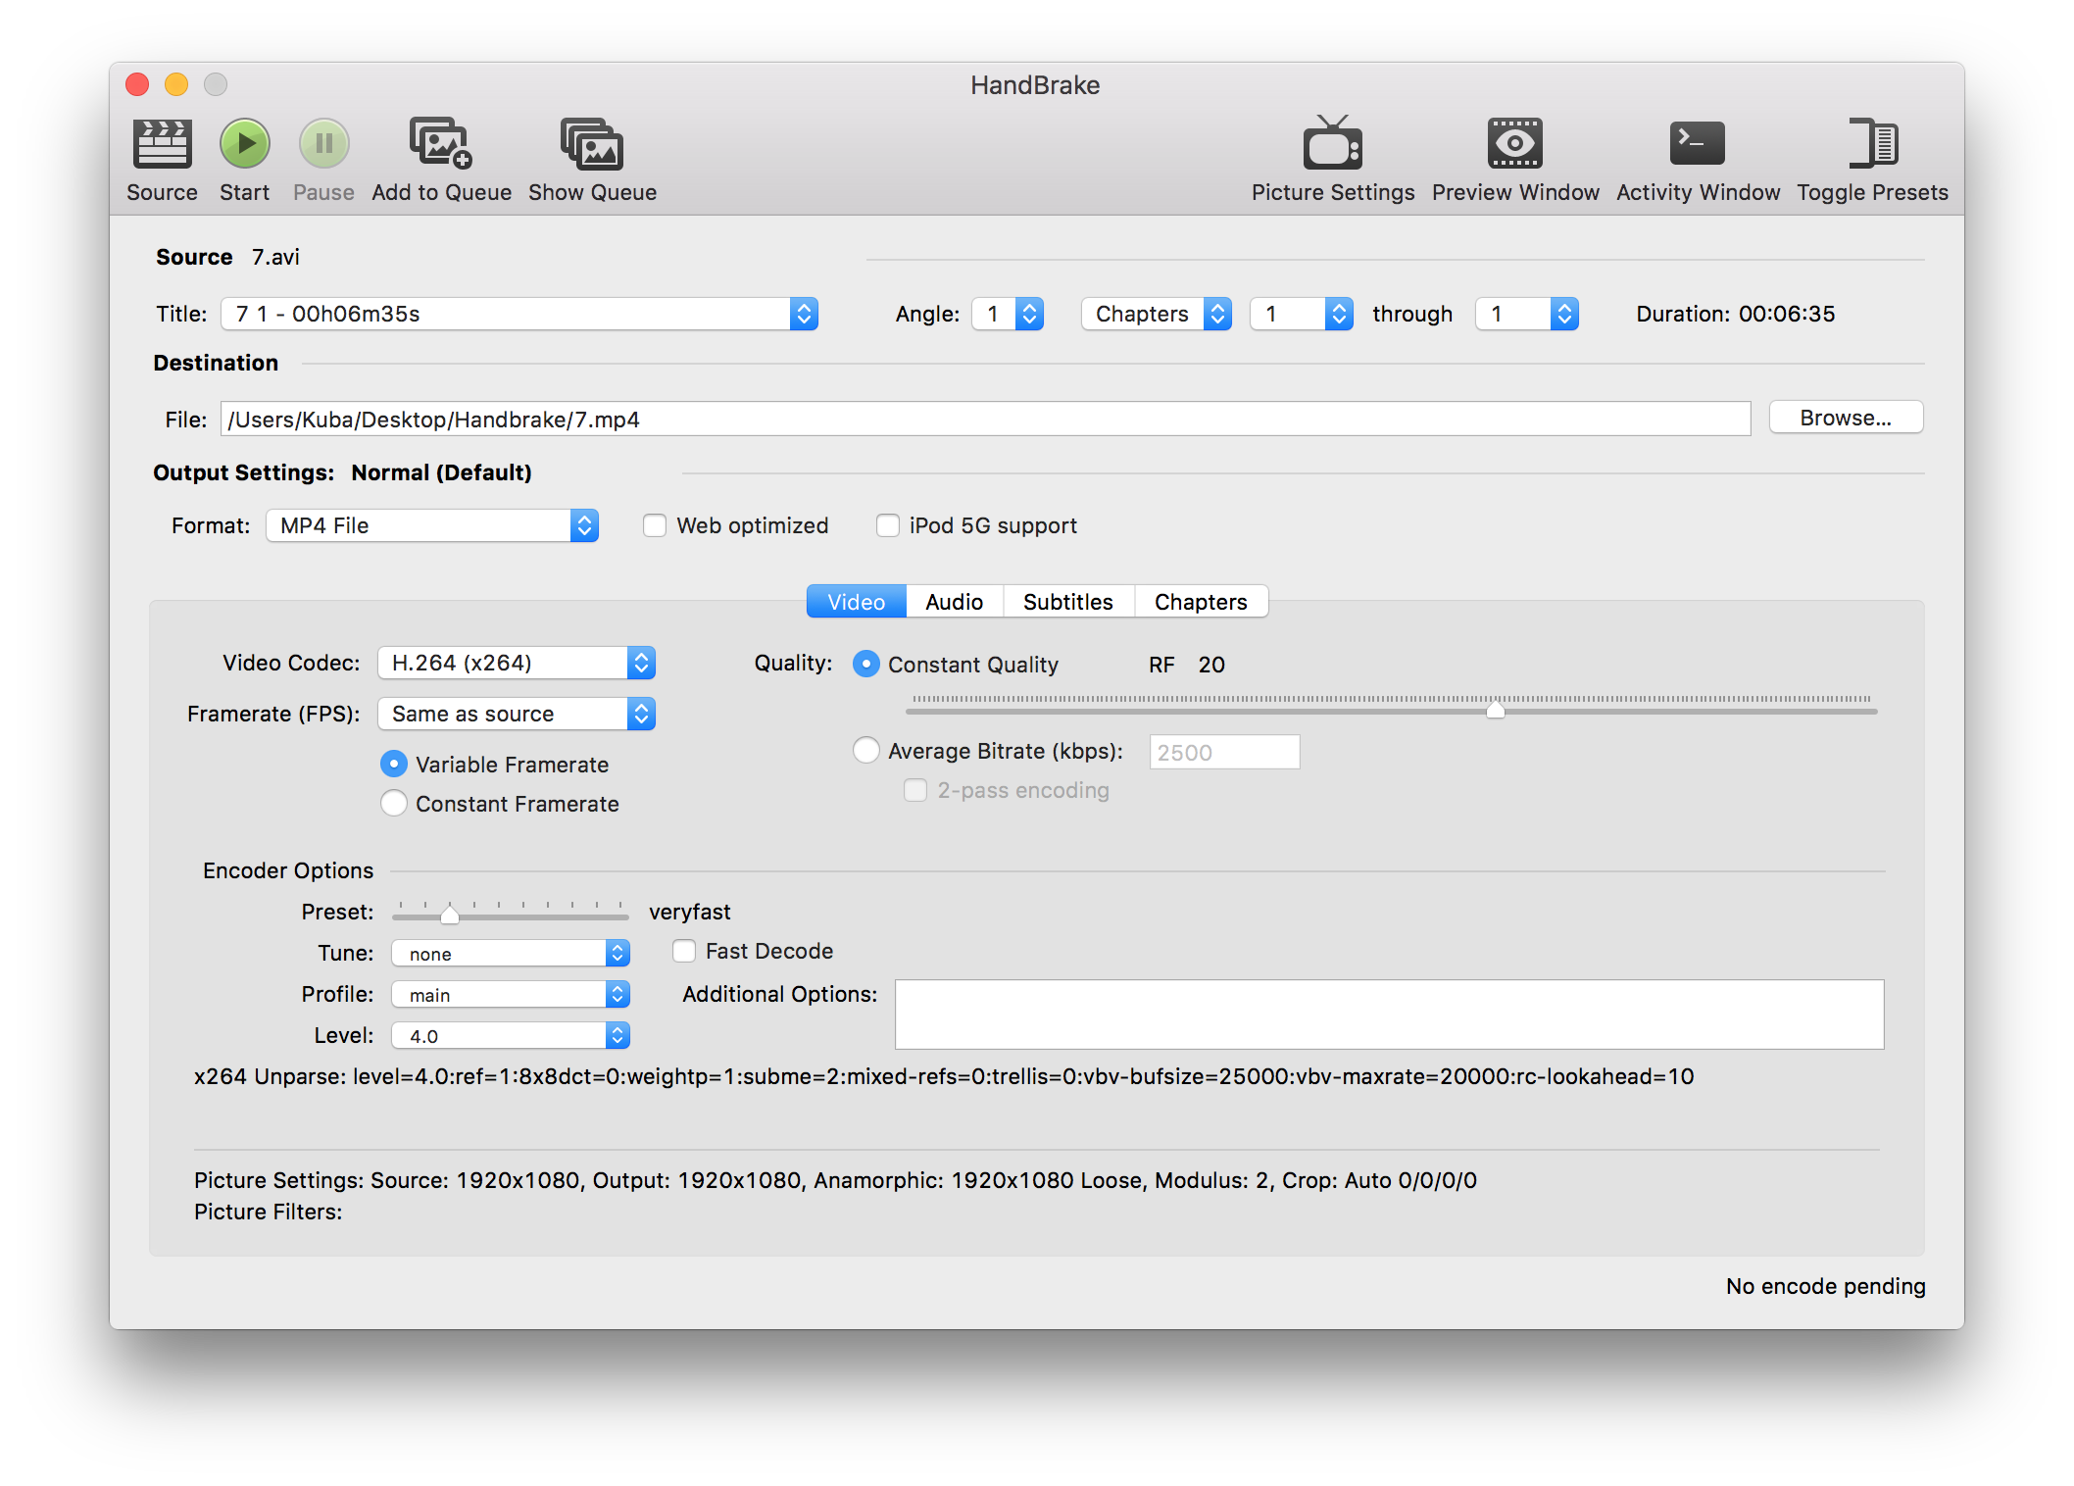Image resolution: width=2074 pixels, height=1486 pixels.
Task: Click the Browse... button
Action: (x=1845, y=419)
